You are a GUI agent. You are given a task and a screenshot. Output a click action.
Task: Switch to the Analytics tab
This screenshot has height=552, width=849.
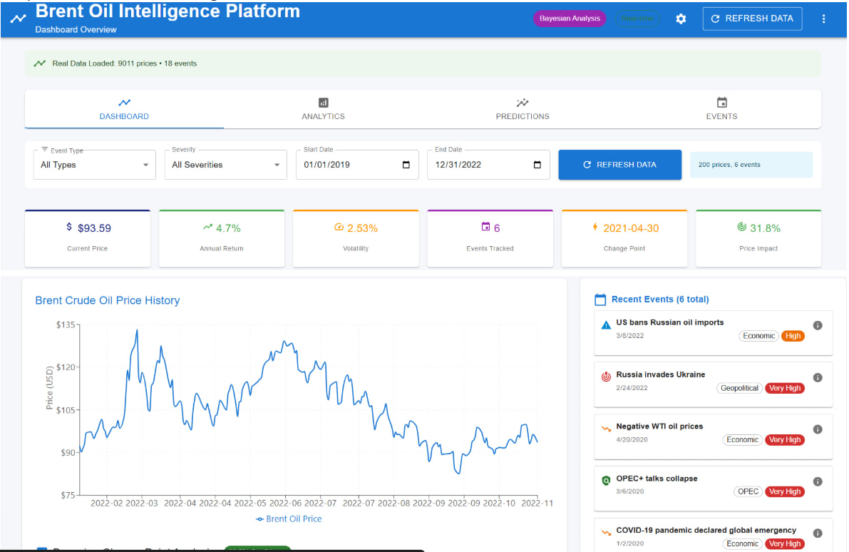[x=323, y=109]
